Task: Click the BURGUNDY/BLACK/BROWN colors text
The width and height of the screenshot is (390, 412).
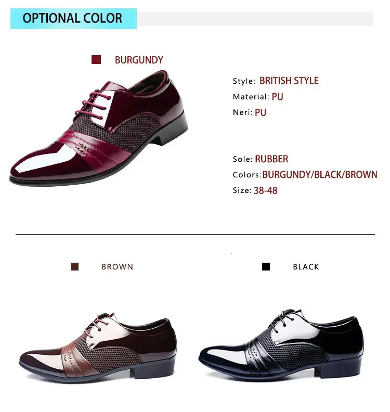Action: coord(320,174)
